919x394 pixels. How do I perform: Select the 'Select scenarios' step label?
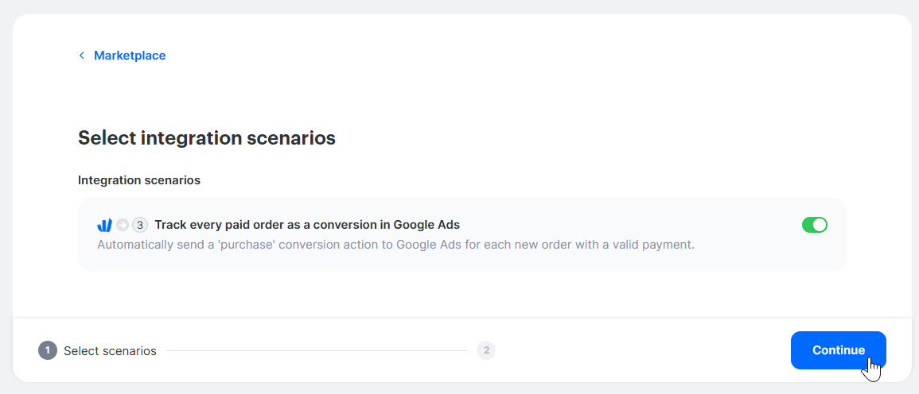110,351
